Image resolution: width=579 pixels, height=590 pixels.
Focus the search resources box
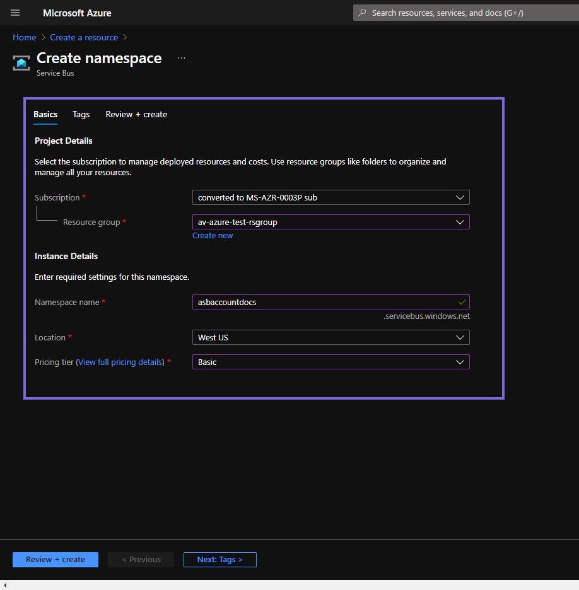[x=466, y=13]
